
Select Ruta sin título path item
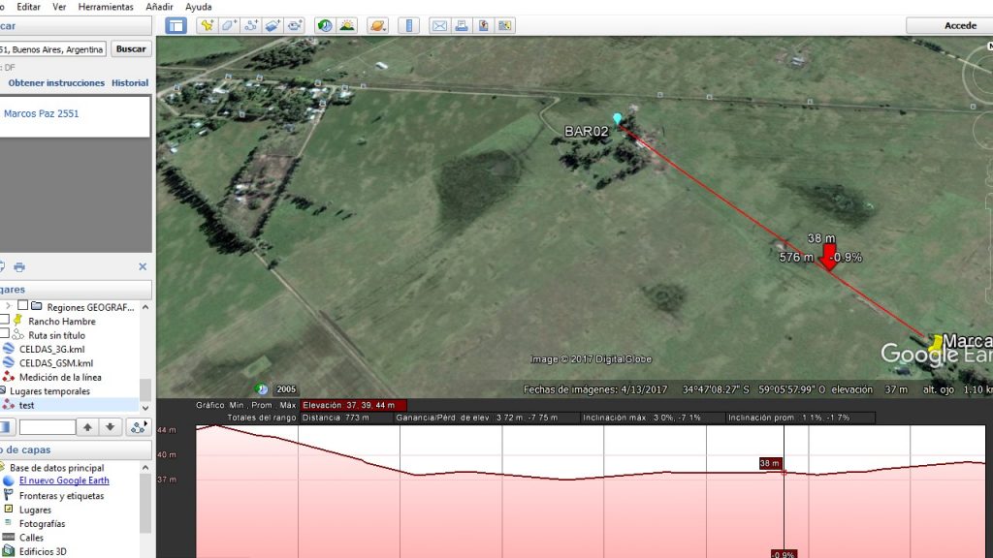[56, 335]
